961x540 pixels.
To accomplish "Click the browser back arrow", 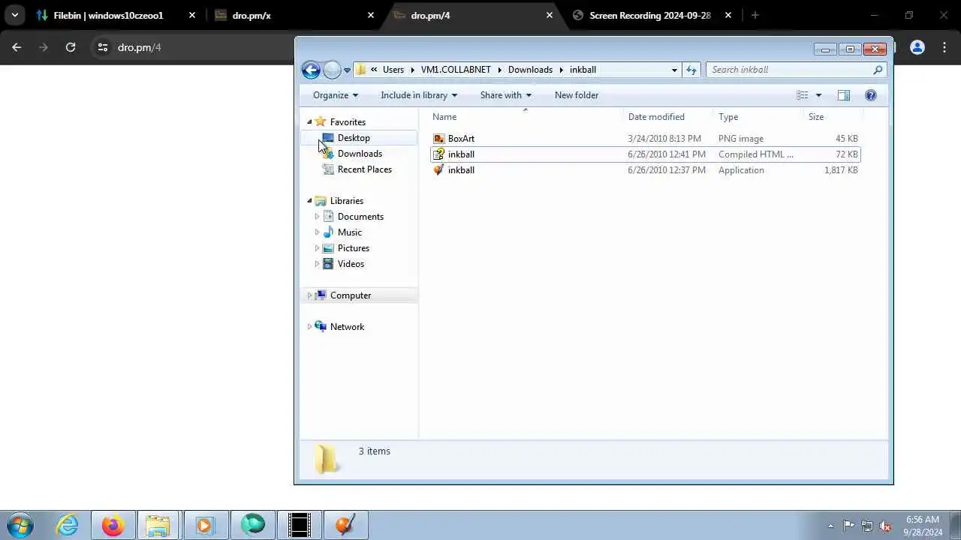I will [17, 47].
